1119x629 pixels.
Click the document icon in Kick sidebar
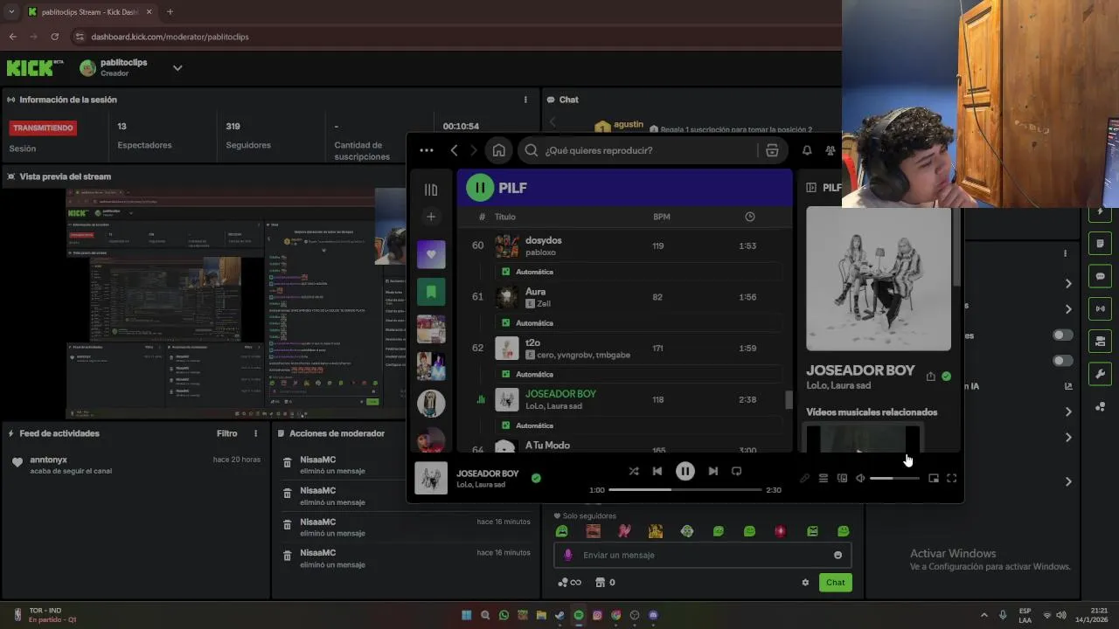1101,244
